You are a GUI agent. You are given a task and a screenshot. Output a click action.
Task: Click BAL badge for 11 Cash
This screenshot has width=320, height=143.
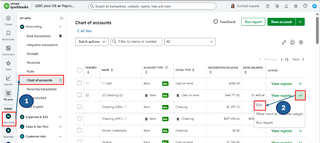tap(165, 84)
